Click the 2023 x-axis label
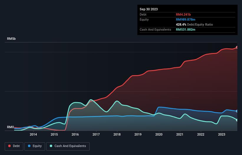This screenshot has width=242, height=155. point(222,134)
